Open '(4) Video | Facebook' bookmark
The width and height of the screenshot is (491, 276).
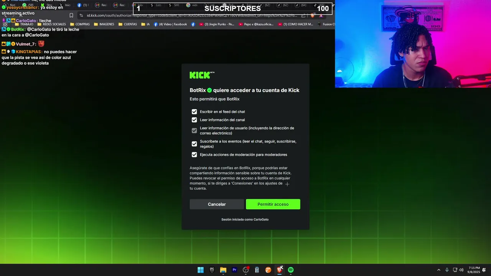(x=170, y=24)
